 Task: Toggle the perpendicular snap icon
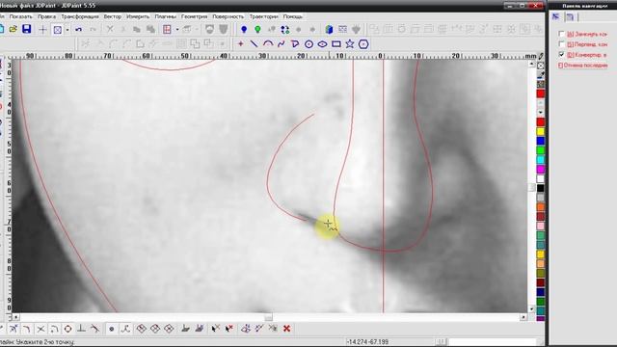(81, 329)
